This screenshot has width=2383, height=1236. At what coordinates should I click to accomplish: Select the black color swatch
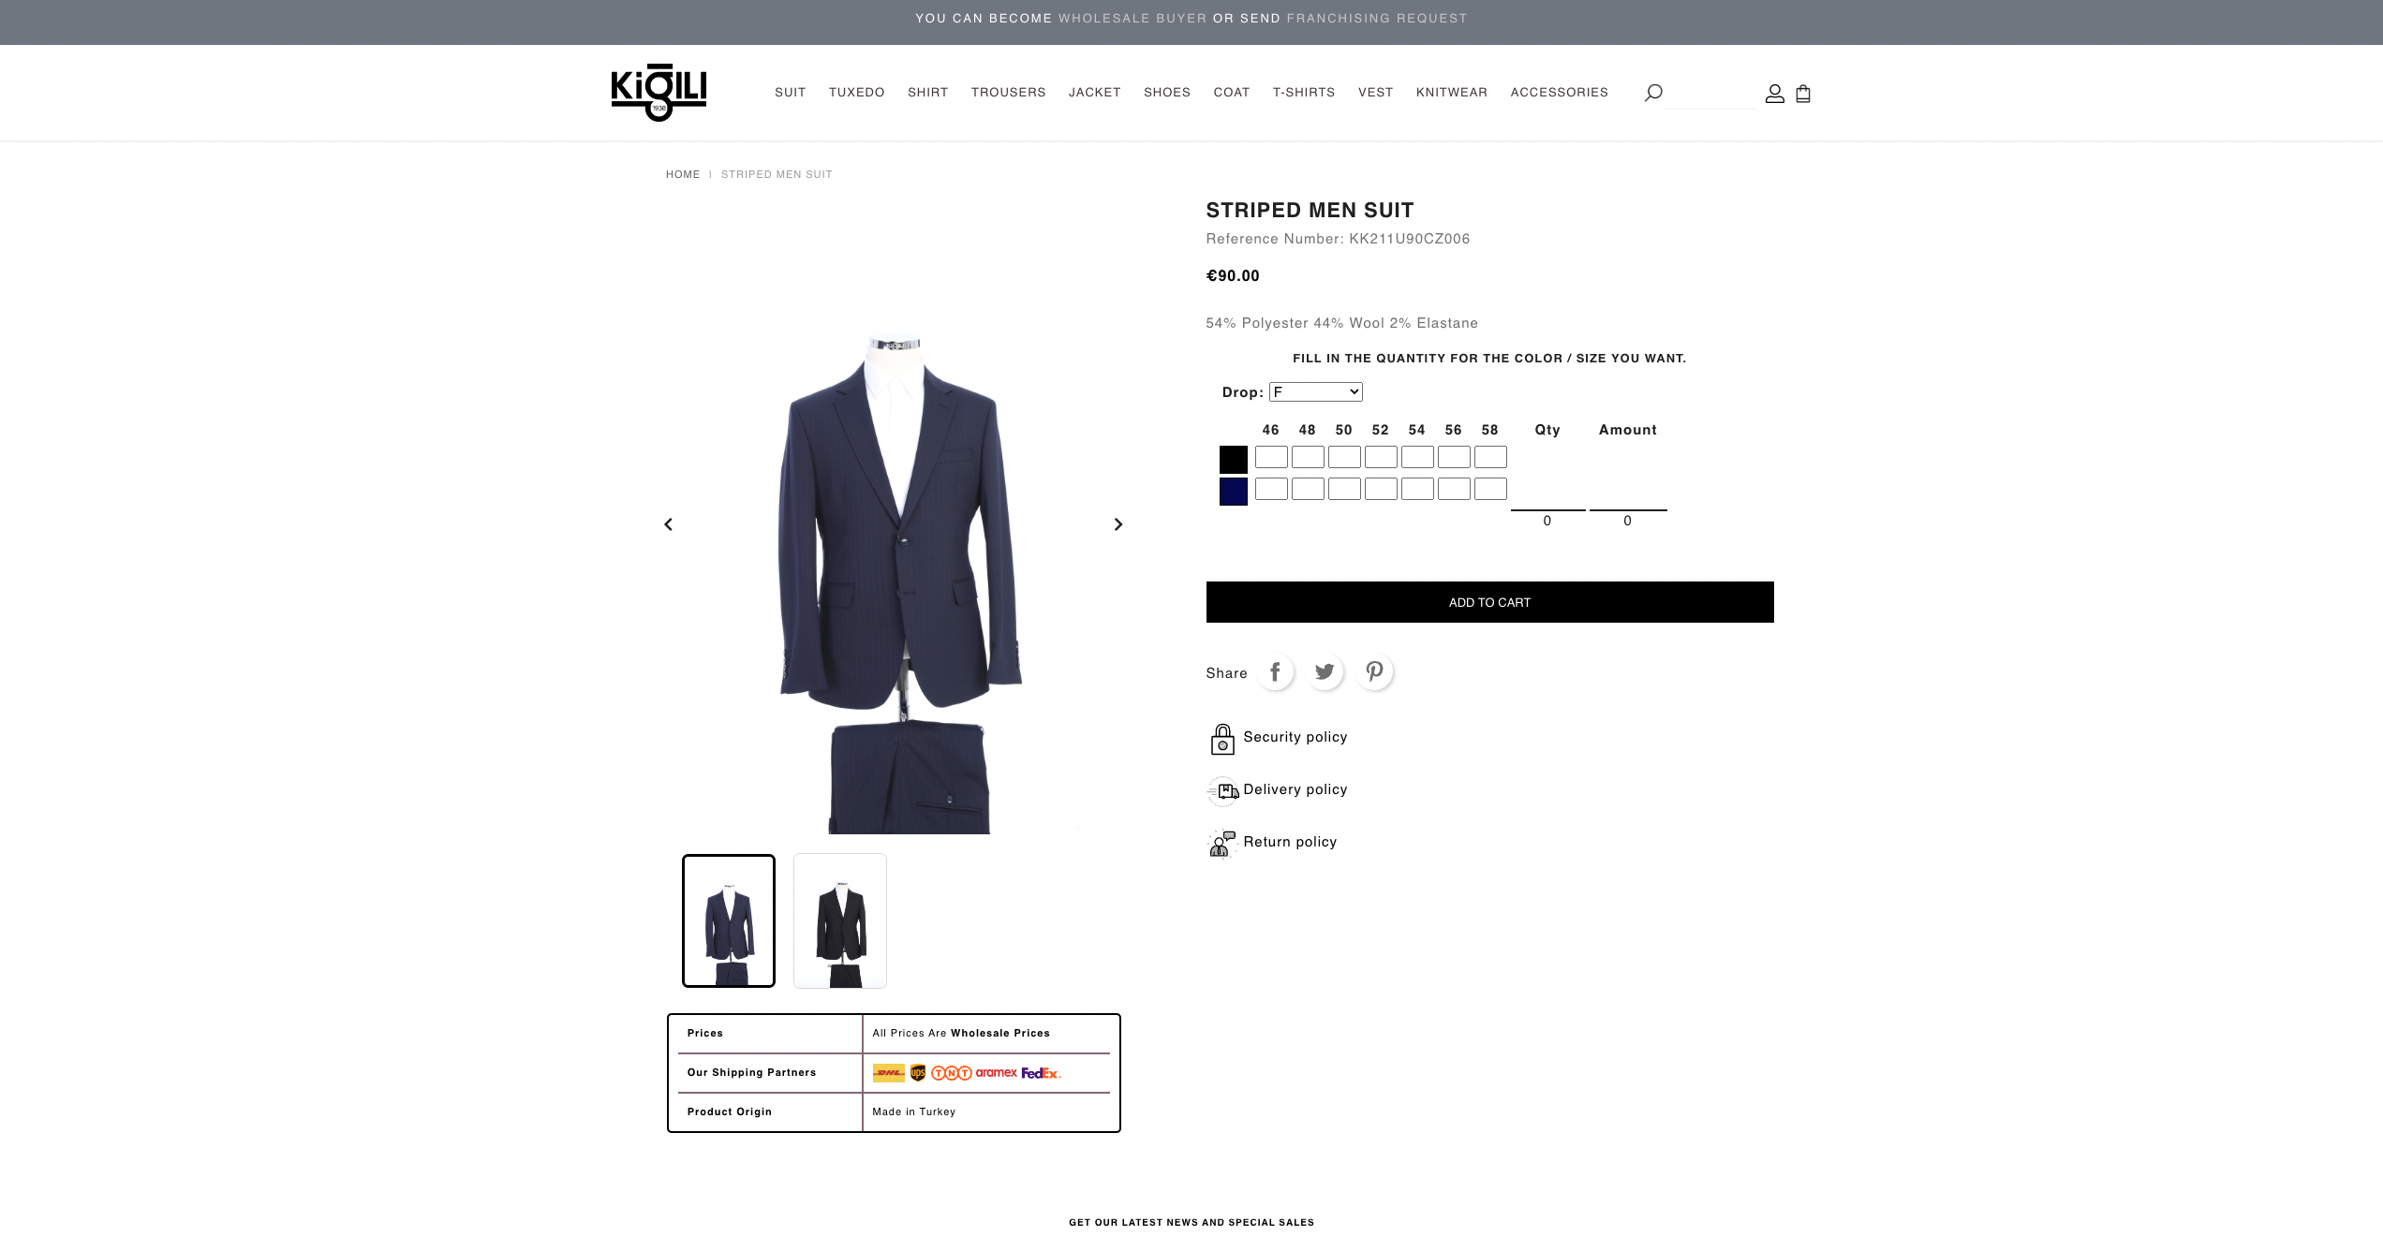[1233, 459]
